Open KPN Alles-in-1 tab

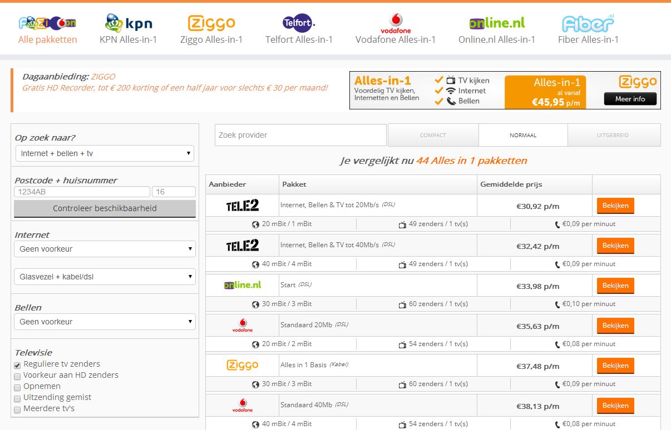pyautogui.click(x=128, y=39)
